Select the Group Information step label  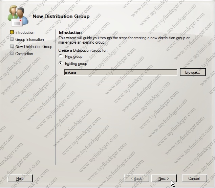click(x=29, y=40)
